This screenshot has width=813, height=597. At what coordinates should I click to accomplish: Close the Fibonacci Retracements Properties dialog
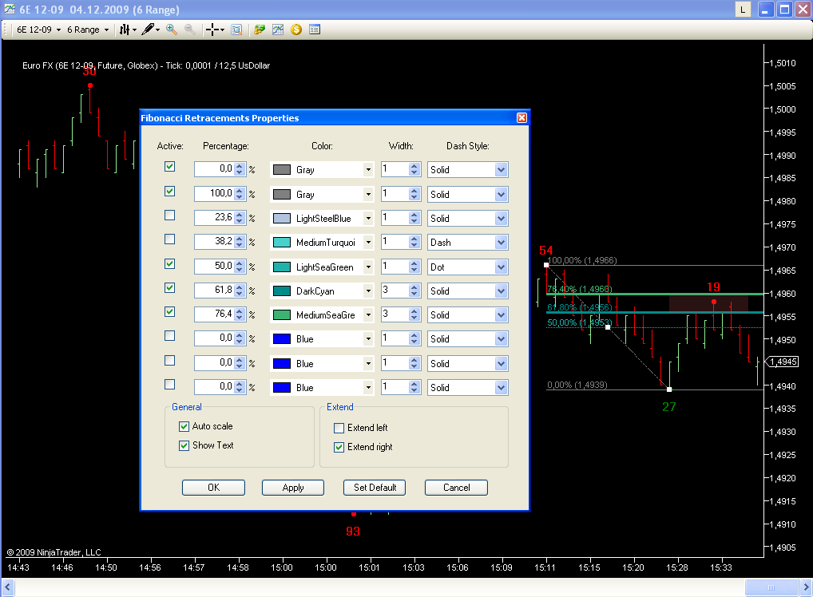coord(522,117)
